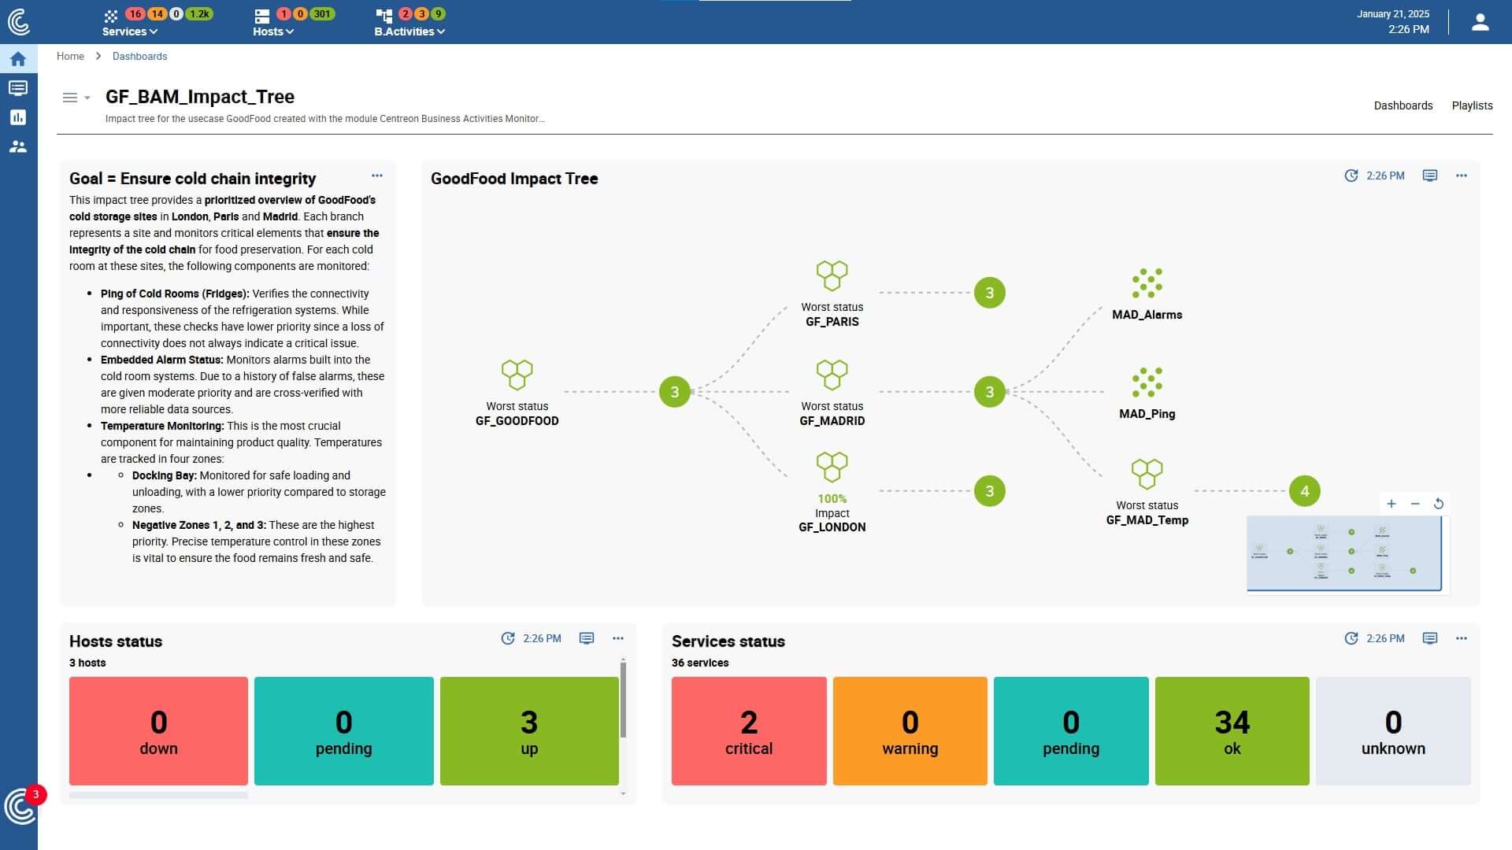1512x850 pixels.
Task: Click the 2 critical services tile
Action: pos(749,731)
